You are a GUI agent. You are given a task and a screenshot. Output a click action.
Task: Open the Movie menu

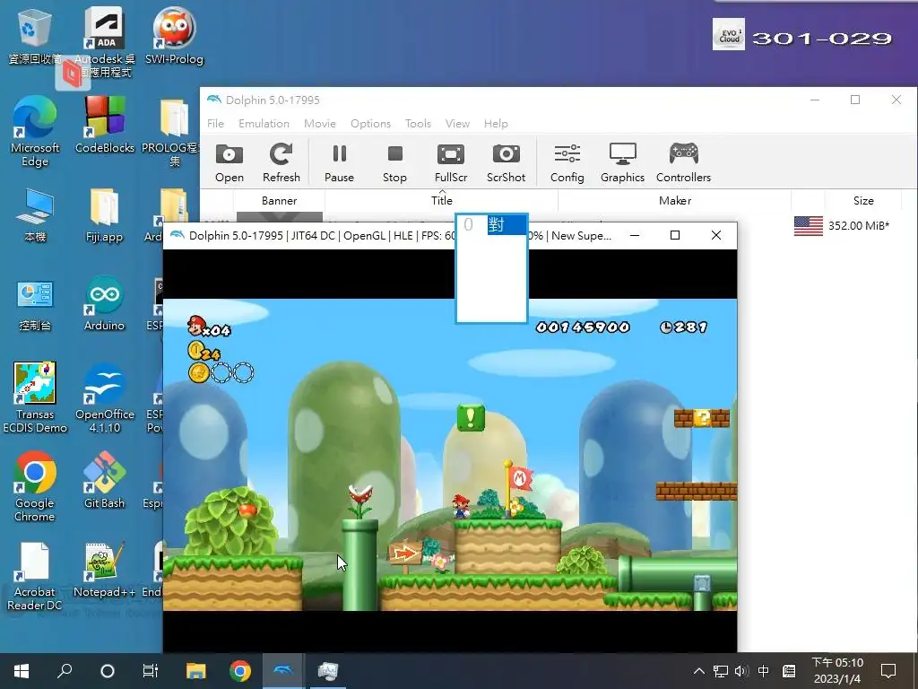320,124
